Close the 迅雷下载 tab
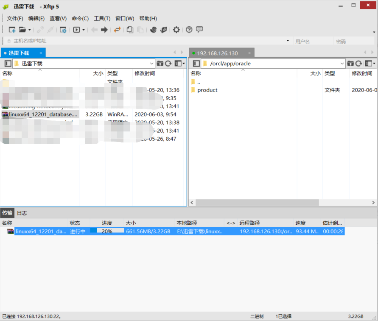This screenshot has height=321, width=378. click(41, 53)
